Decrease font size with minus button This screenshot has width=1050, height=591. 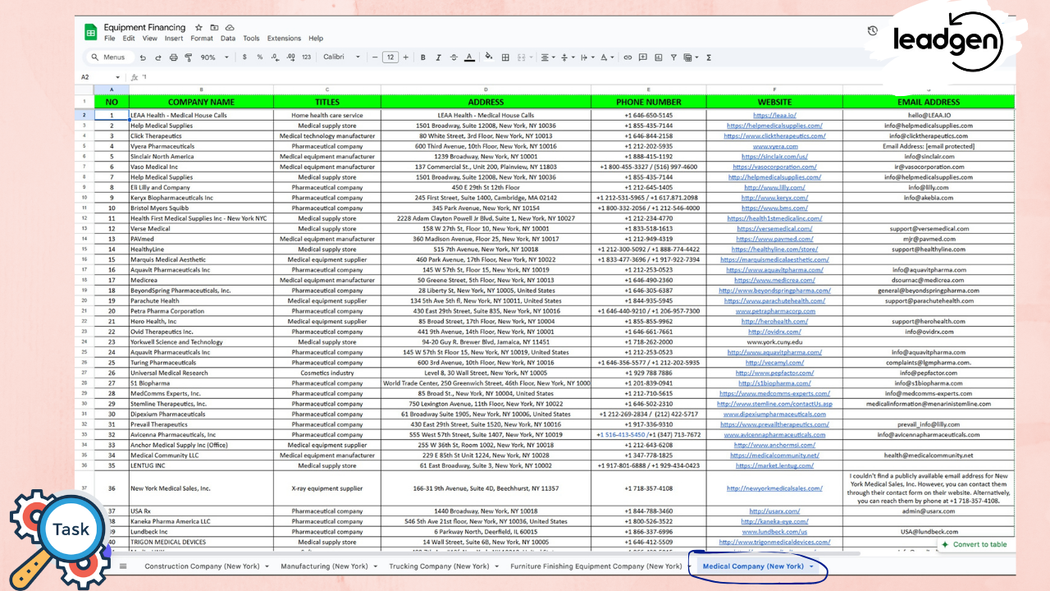coord(375,57)
